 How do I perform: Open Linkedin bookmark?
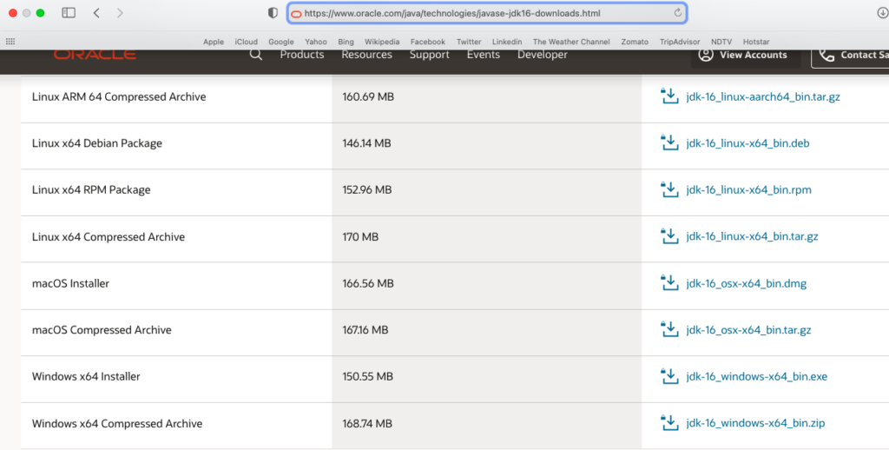(x=507, y=42)
